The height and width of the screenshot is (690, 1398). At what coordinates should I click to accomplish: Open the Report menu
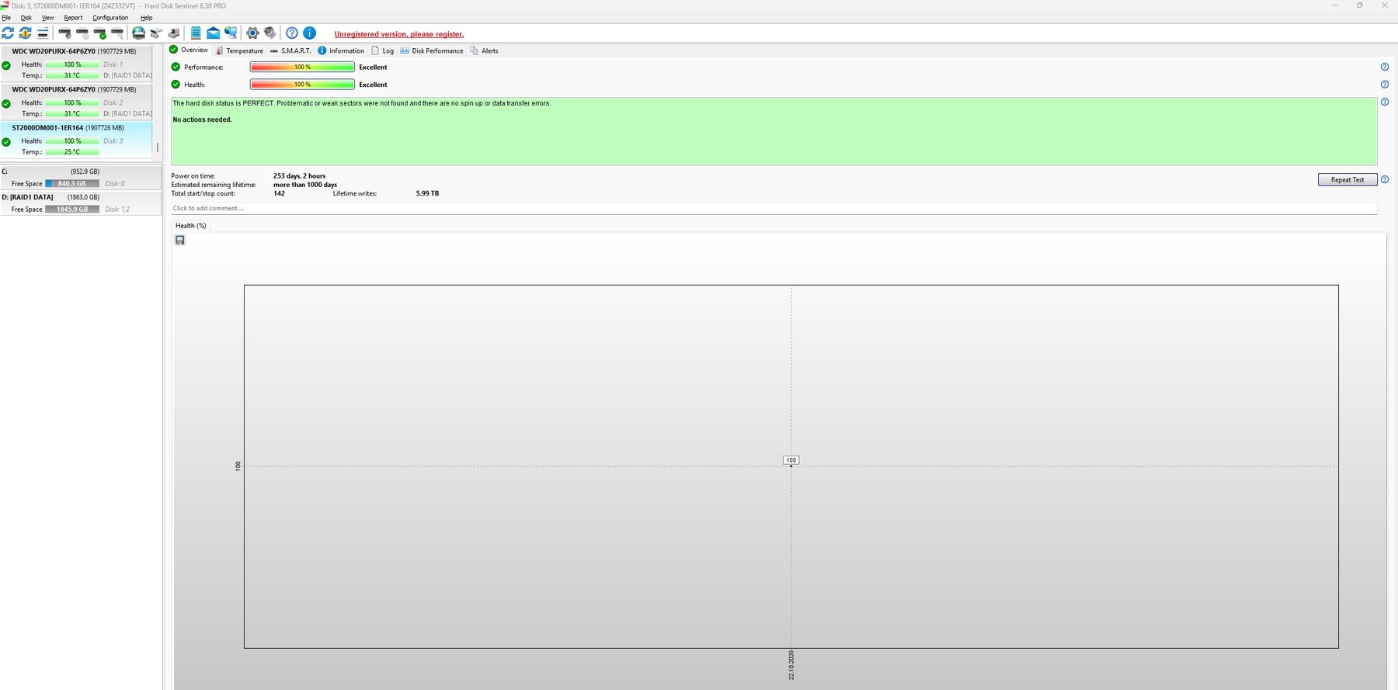[73, 18]
